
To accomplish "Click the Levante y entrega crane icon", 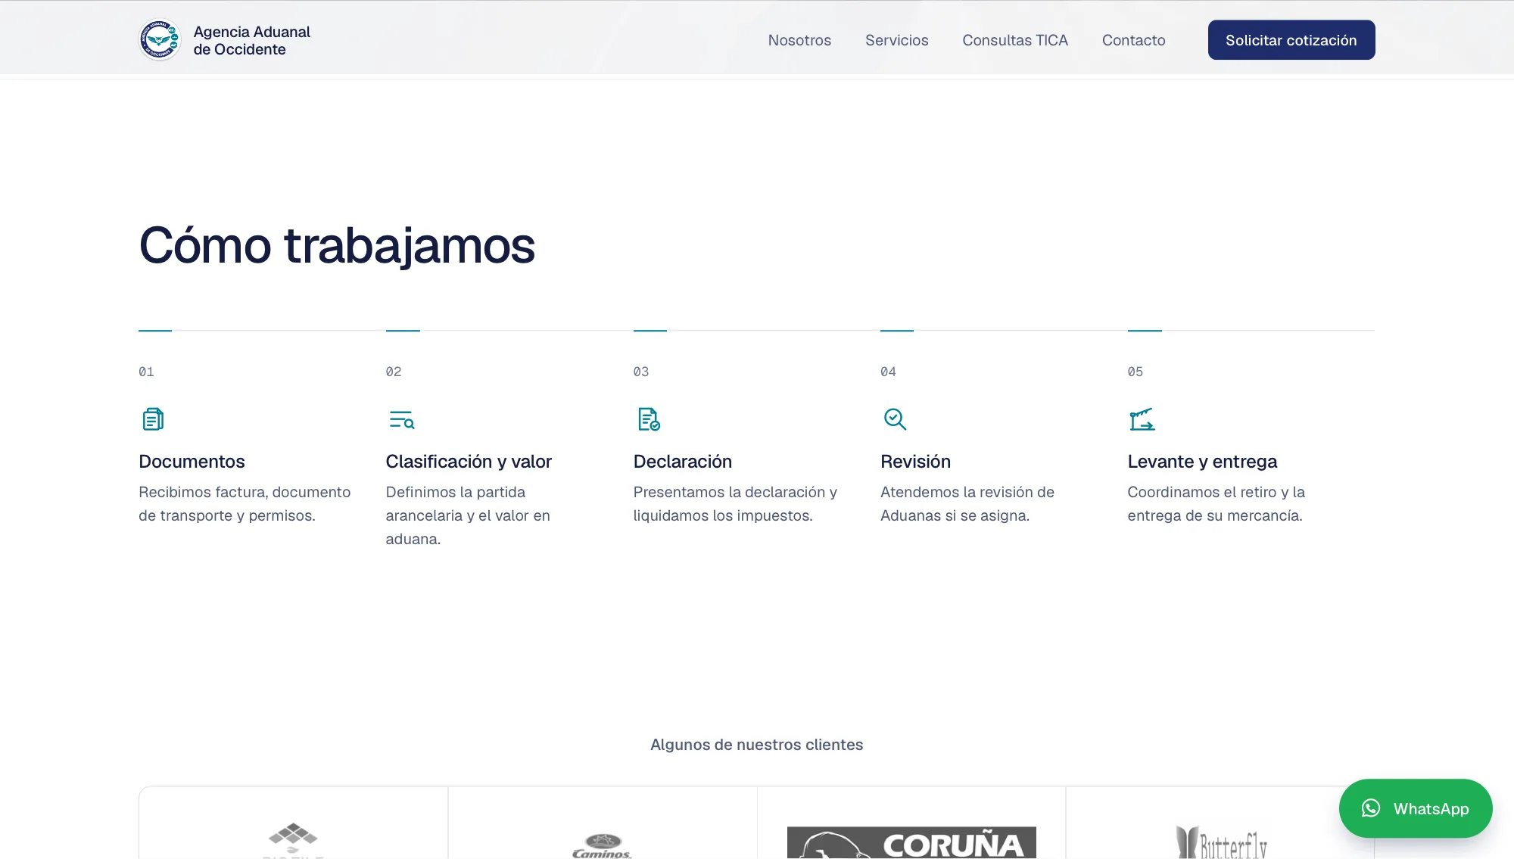I will (x=1142, y=419).
